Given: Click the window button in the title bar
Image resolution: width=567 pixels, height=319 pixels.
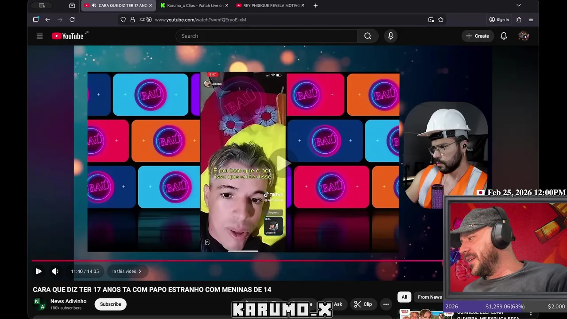Looking at the screenshot, I should (x=42, y=5).
